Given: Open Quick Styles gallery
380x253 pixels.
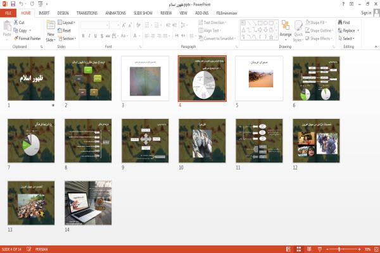Looking at the screenshot, I should pyautogui.click(x=298, y=31).
